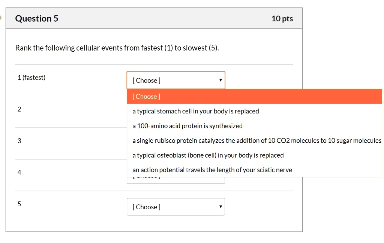Click the row label '5'

[x=19, y=204]
